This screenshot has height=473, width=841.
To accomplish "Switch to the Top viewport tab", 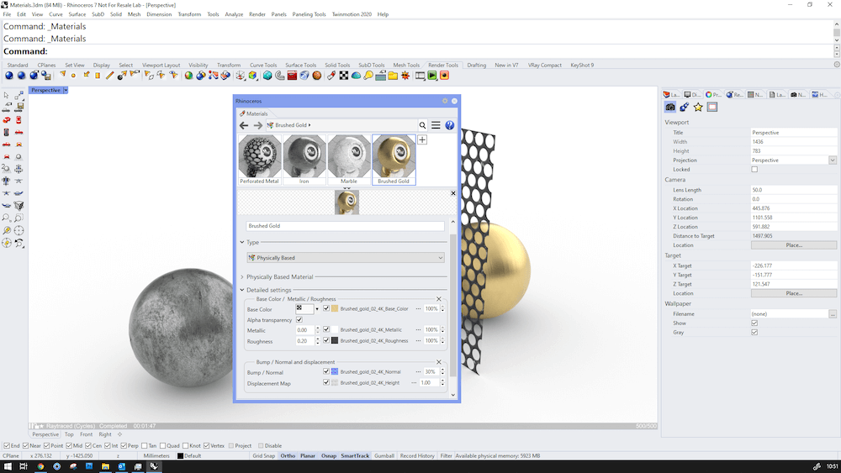I will click(x=69, y=434).
